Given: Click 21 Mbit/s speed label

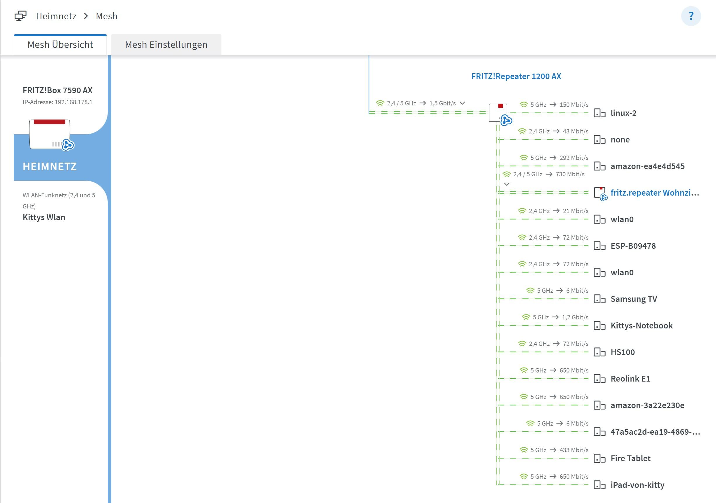Looking at the screenshot, I should [x=575, y=211].
